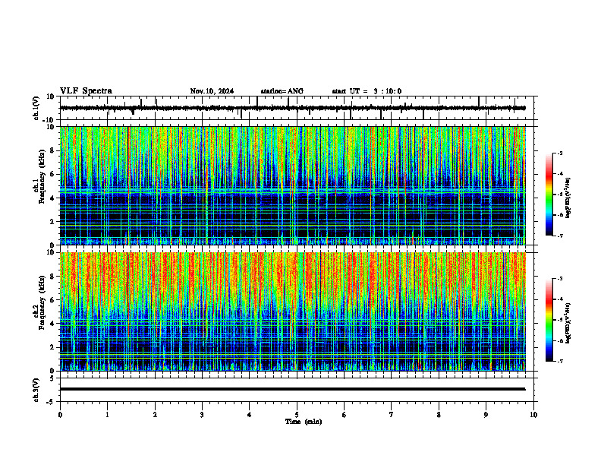Click the lower color bar for ch.2
The height and width of the screenshot is (465, 601).
(549, 320)
